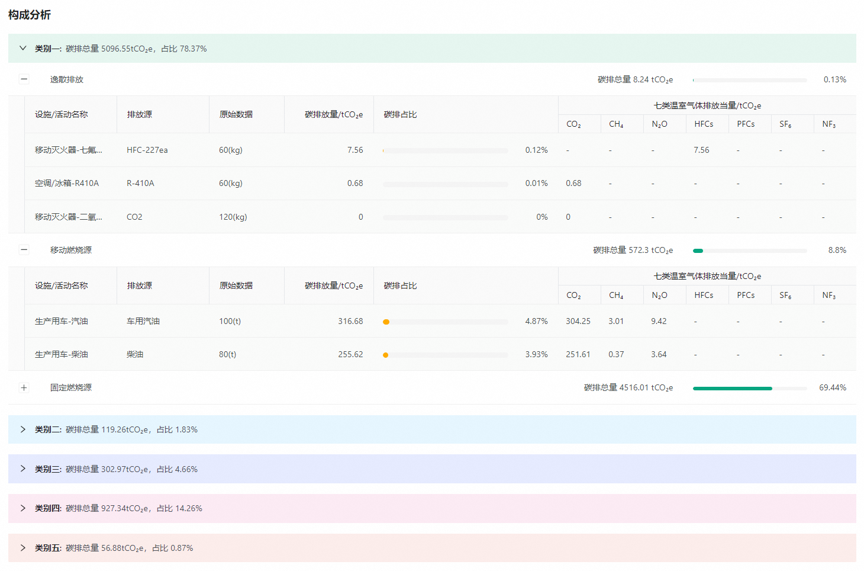Viewport: 864px width, 571px height.
Task: Click the 类别一 carbon total header text
Action: 121,49
